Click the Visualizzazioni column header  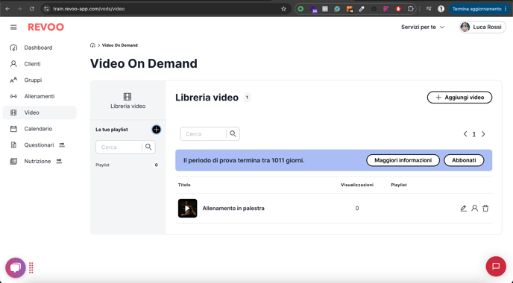pos(357,185)
